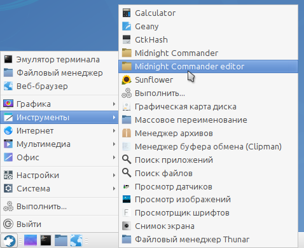Click the Sunflower flower icon

[x=127, y=79]
